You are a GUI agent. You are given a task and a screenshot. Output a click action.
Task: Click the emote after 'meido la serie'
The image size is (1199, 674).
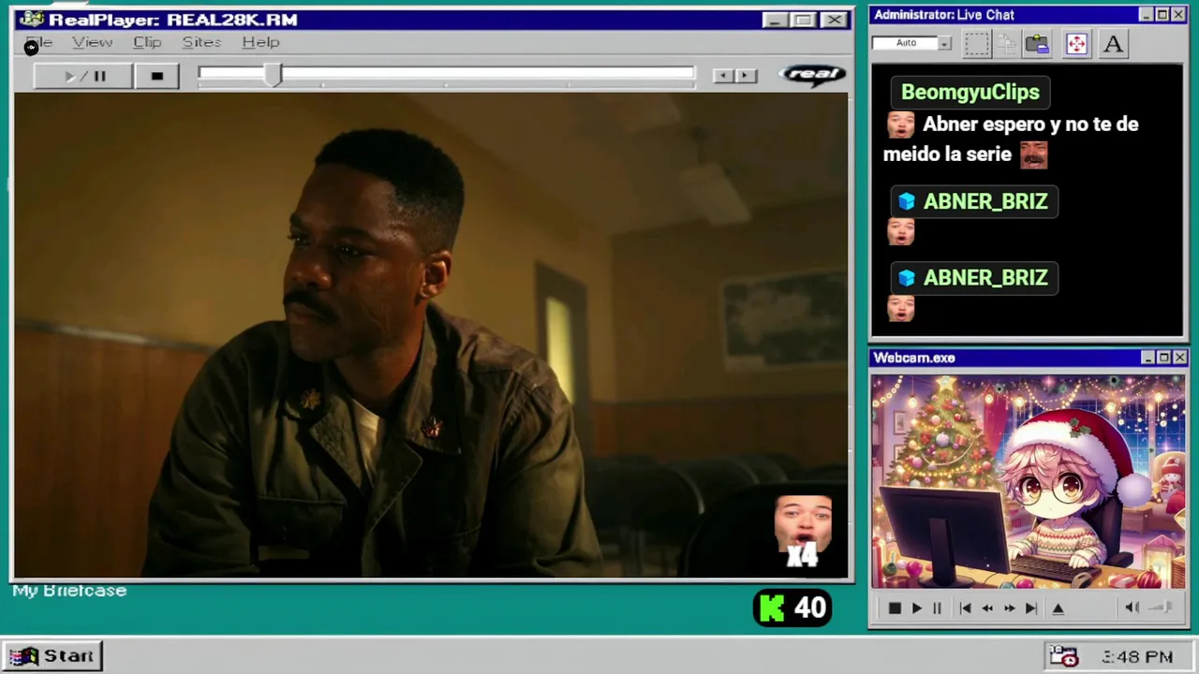point(1033,154)
